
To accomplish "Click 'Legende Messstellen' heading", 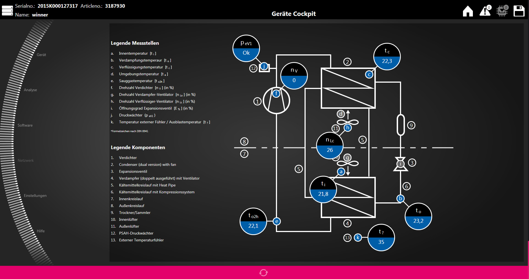I will [135, 43].
